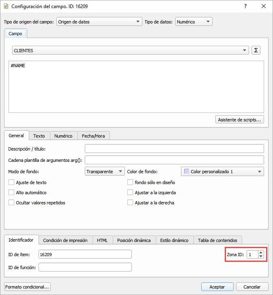Click the help question mark icon
This screenshot has width=273, height=295.
245,6
